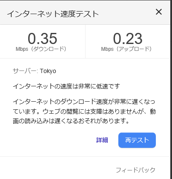The image size is (172, 179).
Task: Click the 画の読み込みは遅くなる last paragraph line
Action: pos(71,121)
